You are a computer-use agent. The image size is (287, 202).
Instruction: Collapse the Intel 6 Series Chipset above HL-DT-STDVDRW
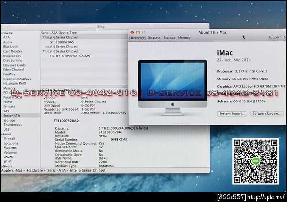click(x=44, y=51)
